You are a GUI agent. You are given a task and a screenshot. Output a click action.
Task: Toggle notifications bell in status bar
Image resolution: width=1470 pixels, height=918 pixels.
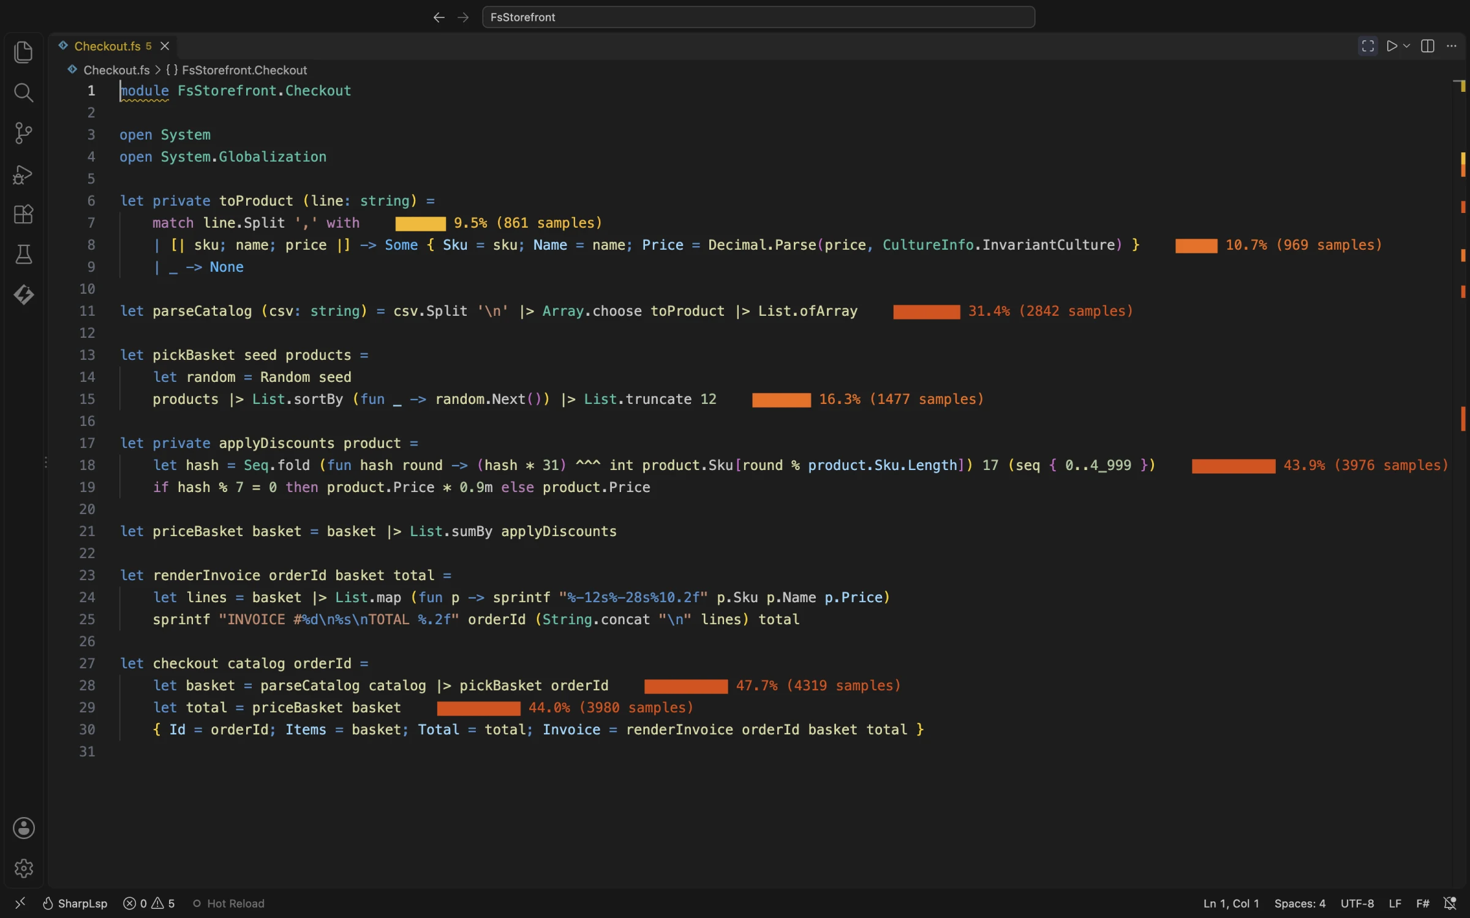(1450, 903)
